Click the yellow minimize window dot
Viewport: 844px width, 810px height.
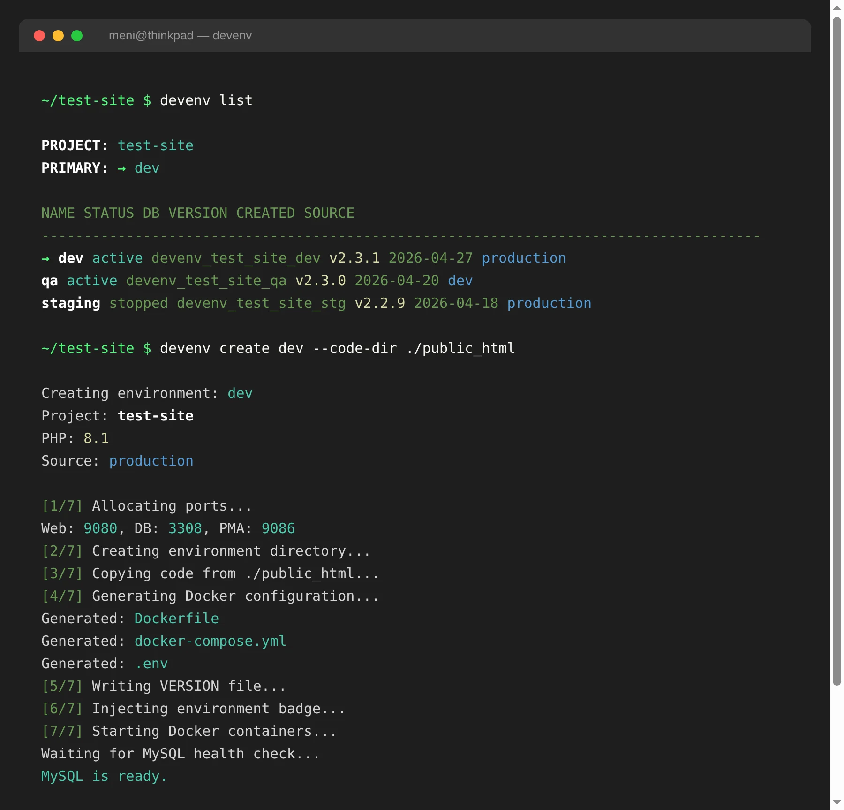tap(58, 36)
